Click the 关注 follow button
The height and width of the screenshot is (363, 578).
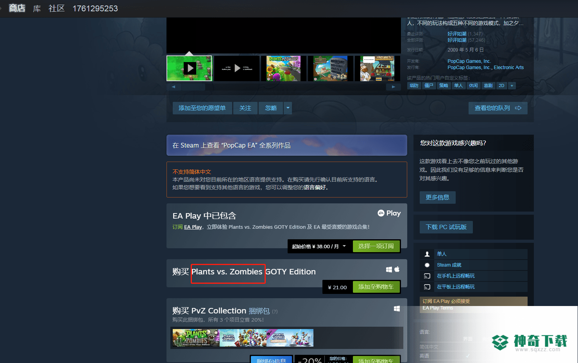point(245,108)
